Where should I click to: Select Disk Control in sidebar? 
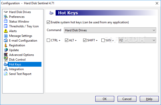[x=17, y=60]
